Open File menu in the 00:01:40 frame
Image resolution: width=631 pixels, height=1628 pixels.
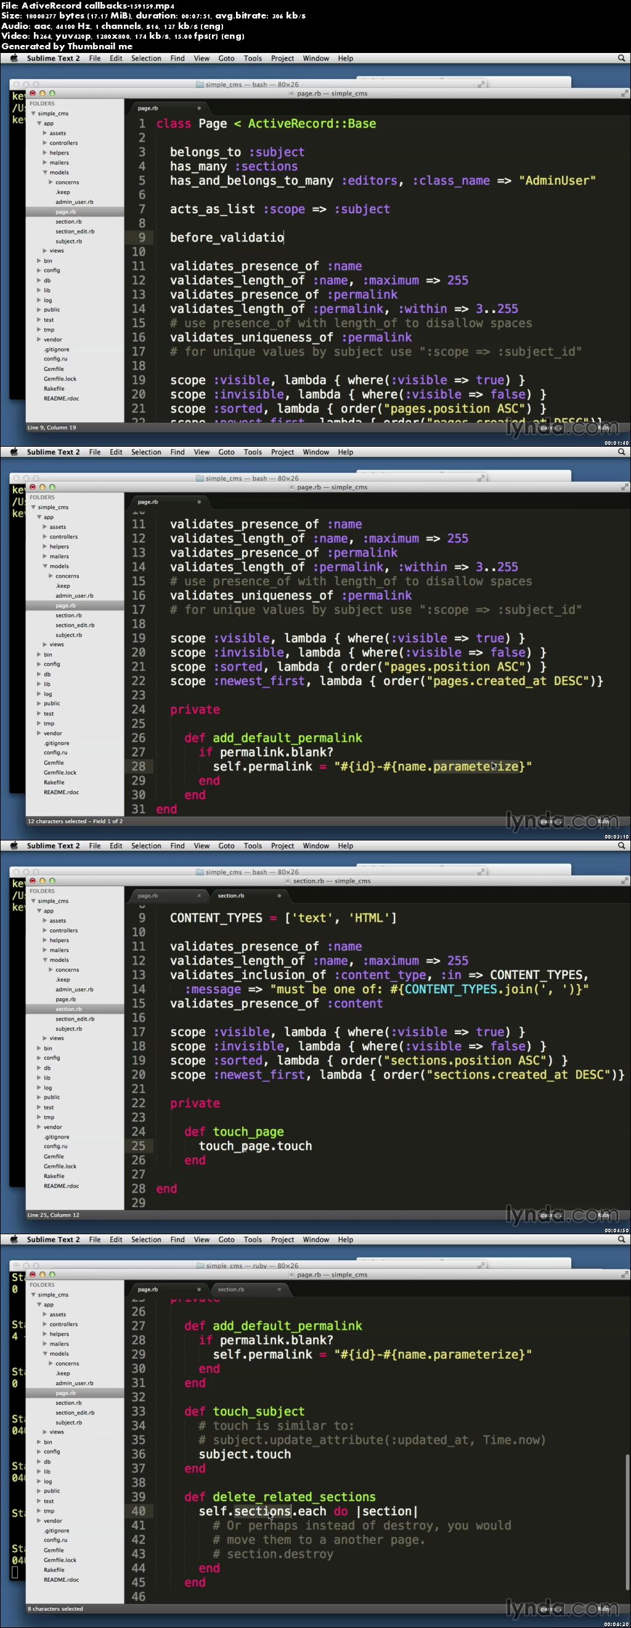pos(95,58)
